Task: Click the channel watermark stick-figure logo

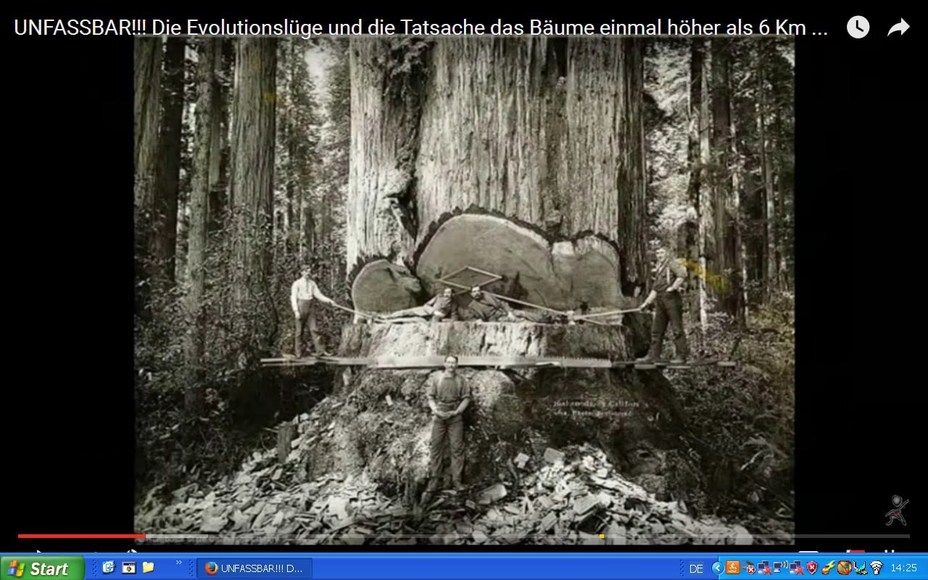Action: 896,510
